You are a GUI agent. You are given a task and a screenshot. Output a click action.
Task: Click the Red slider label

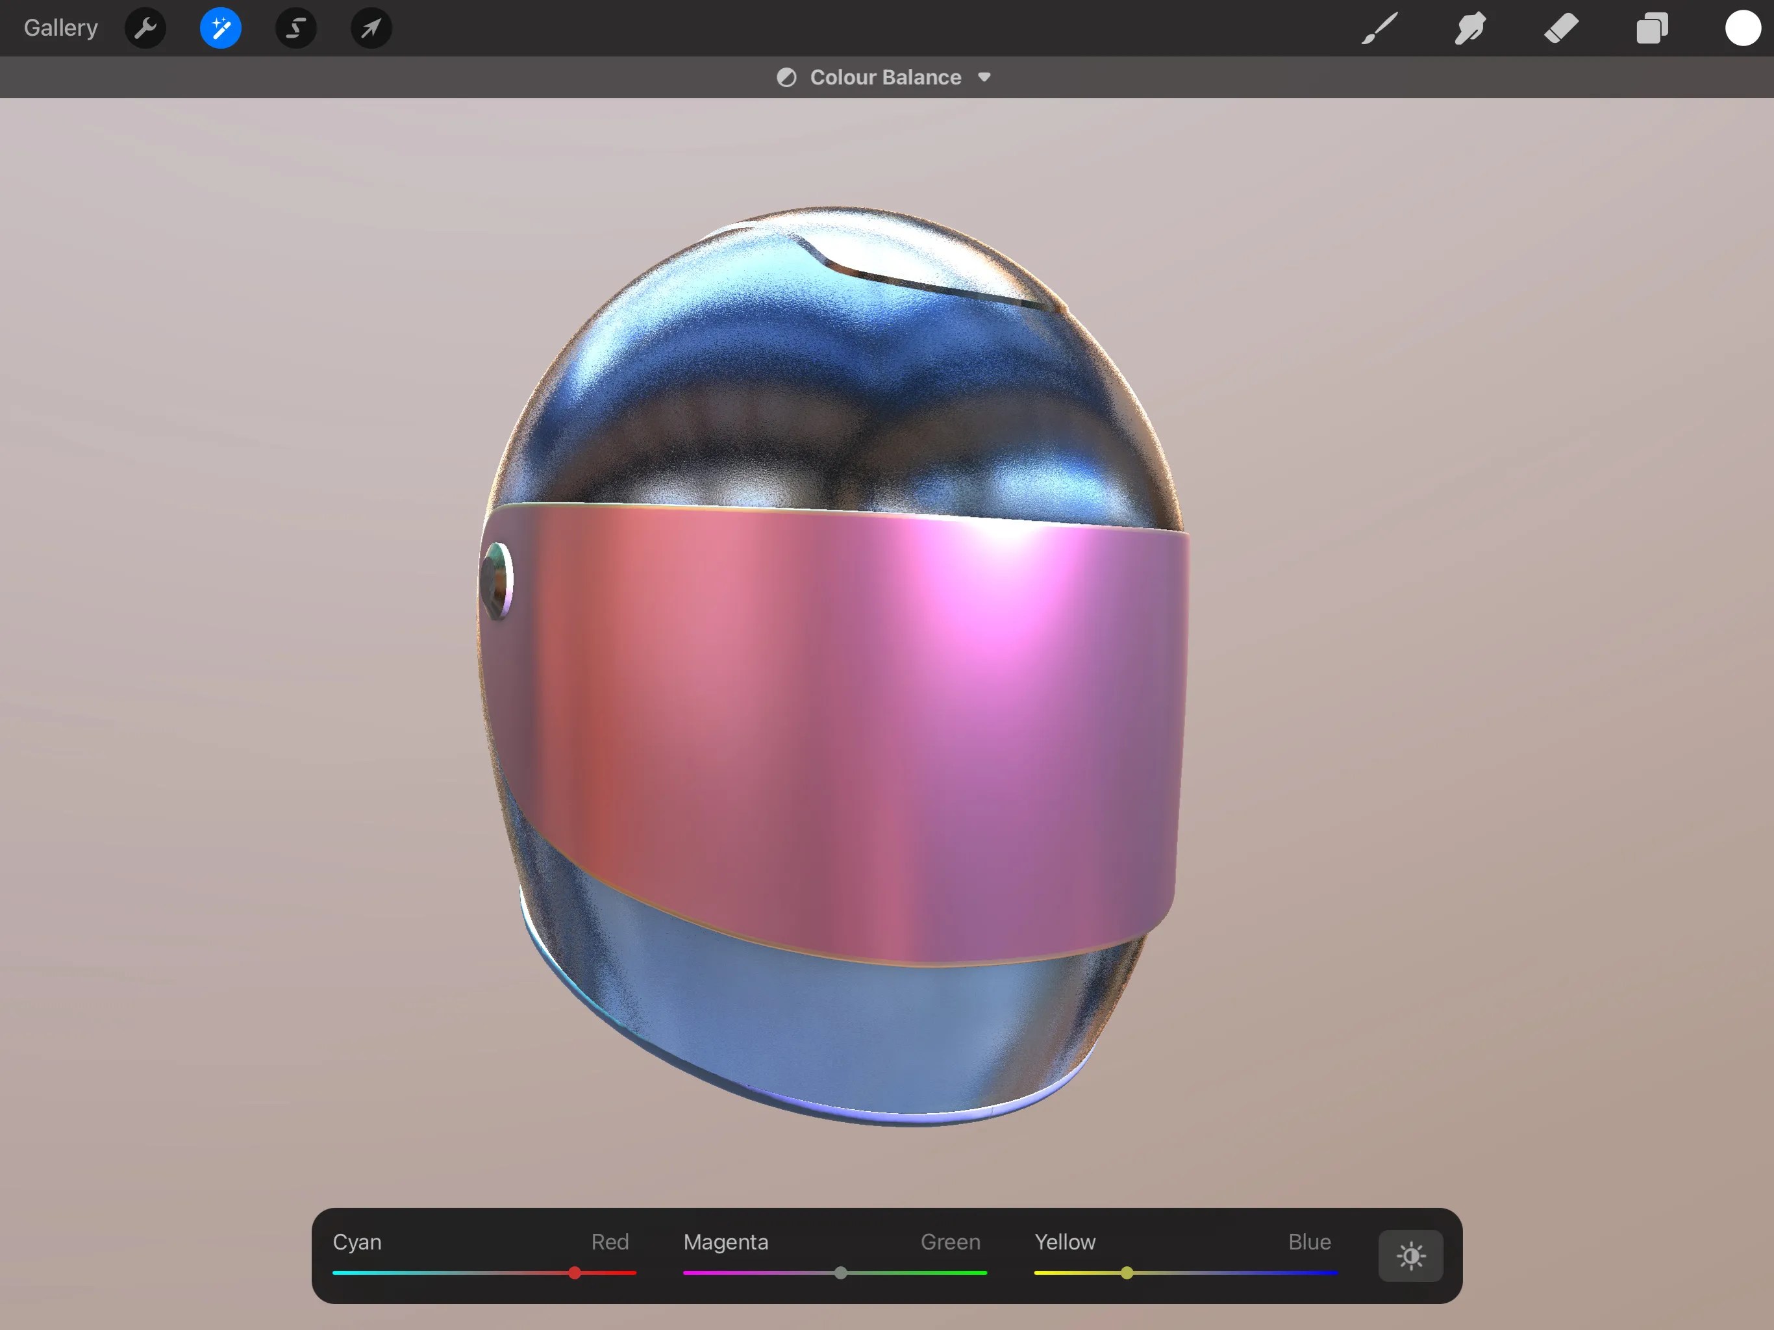tap(610, 1241)
